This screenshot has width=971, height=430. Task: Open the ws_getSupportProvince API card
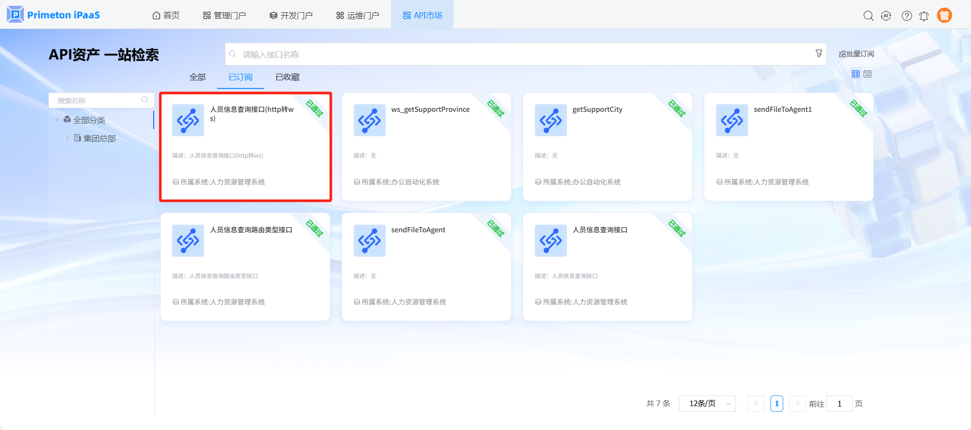(x=426, y=147)
